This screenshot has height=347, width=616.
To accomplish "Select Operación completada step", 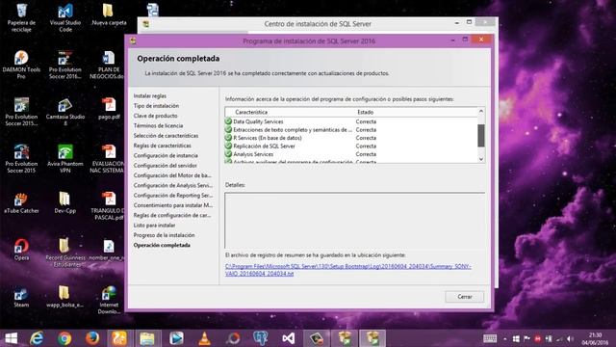I will click(162, 245).
